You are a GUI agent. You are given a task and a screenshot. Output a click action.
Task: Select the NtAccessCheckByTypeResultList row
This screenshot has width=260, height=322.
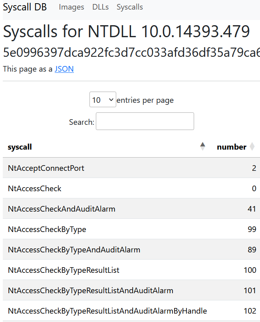point(131,270)
